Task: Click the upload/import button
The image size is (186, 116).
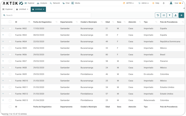Action: (175, 15)
